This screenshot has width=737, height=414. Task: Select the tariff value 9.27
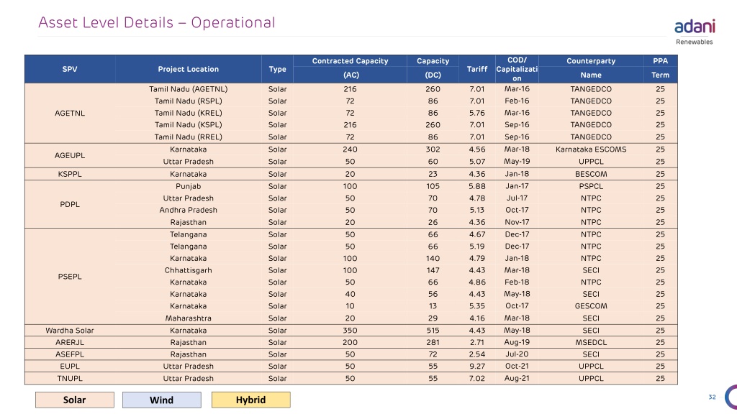pos(476,367)
